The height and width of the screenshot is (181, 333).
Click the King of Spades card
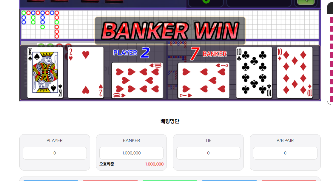(45, 72)
